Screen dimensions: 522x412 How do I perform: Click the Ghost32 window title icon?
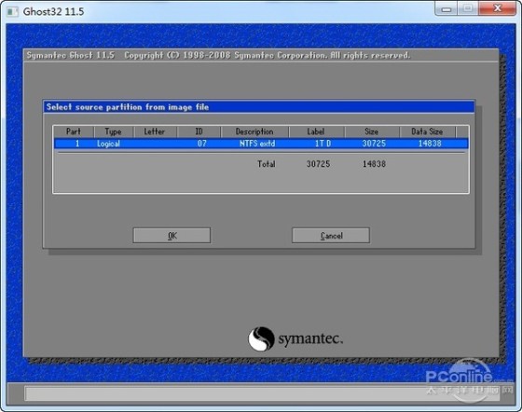[x=12, y=11]
